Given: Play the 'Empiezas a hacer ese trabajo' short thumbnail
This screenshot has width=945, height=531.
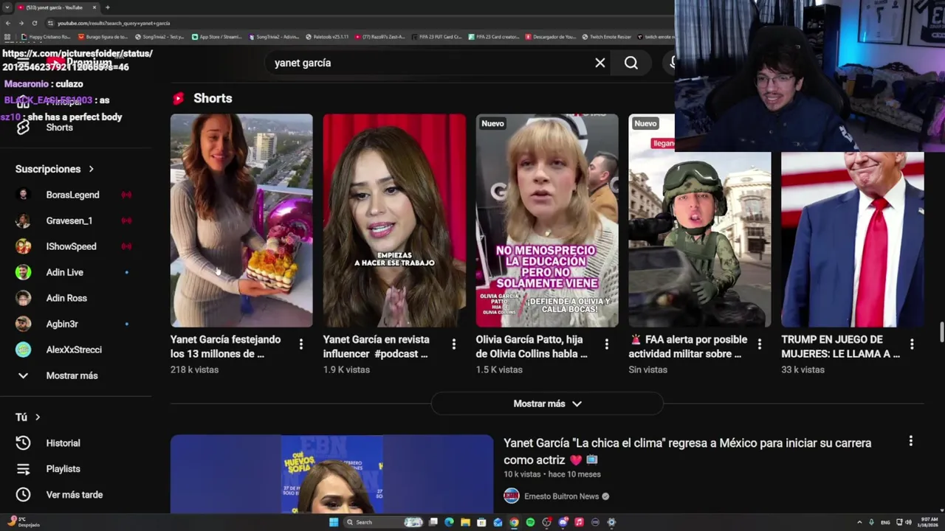Looking at the screenshot, I should [394, 220].
